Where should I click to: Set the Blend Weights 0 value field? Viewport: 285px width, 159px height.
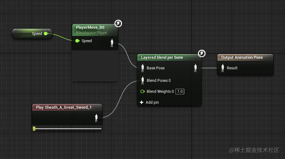pyautogui.click(x=180, y=92)
